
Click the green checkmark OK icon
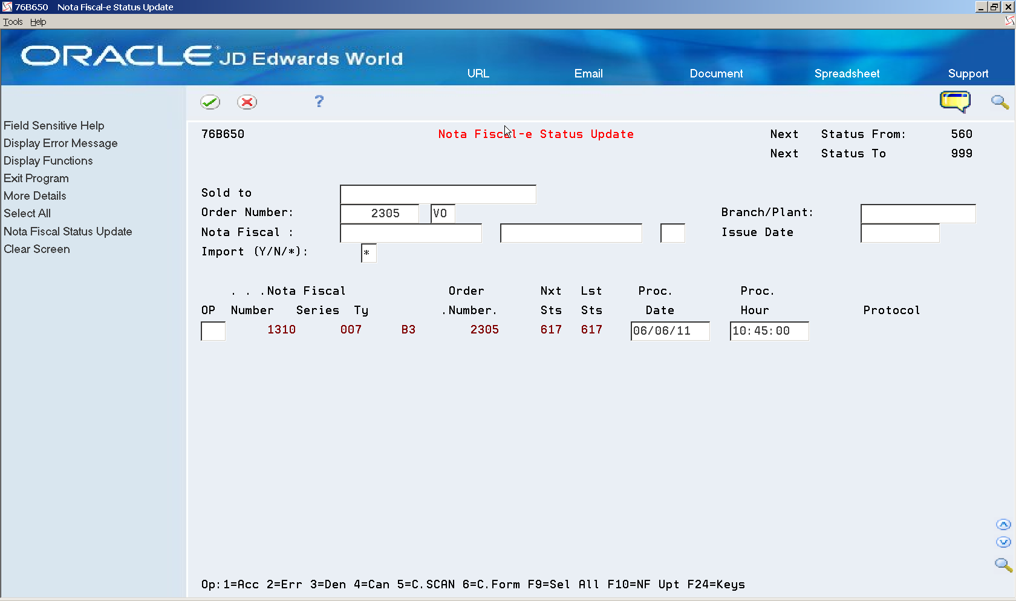coord(210,102)
